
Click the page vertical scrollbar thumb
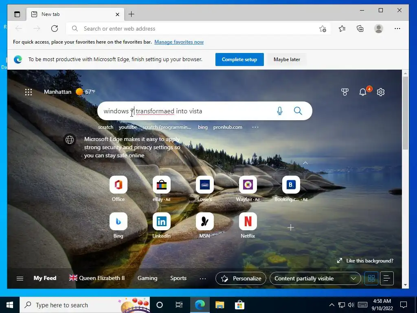[x=405, y=113]
